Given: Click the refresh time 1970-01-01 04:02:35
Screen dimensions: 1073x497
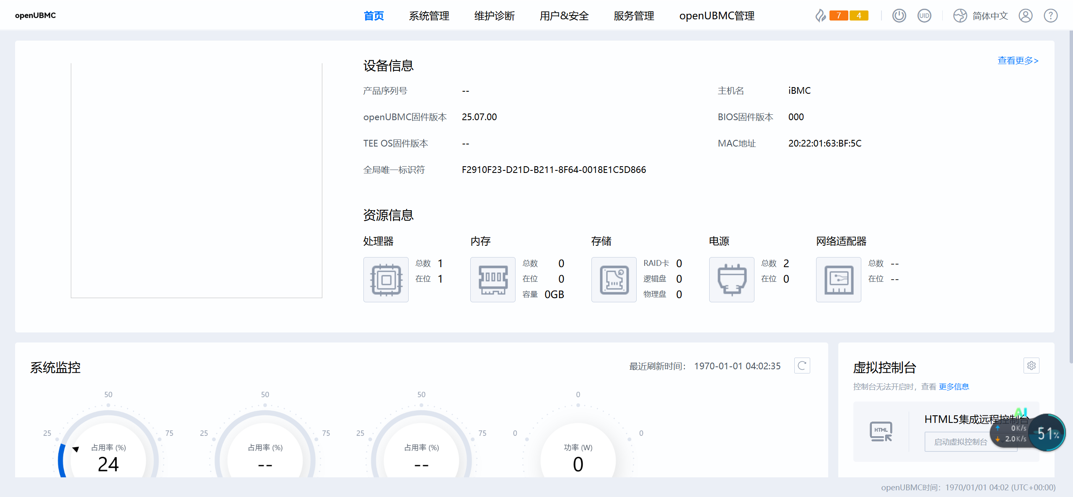Looking at the screenshot, I should pyautogui.click(x=737, y=366).
